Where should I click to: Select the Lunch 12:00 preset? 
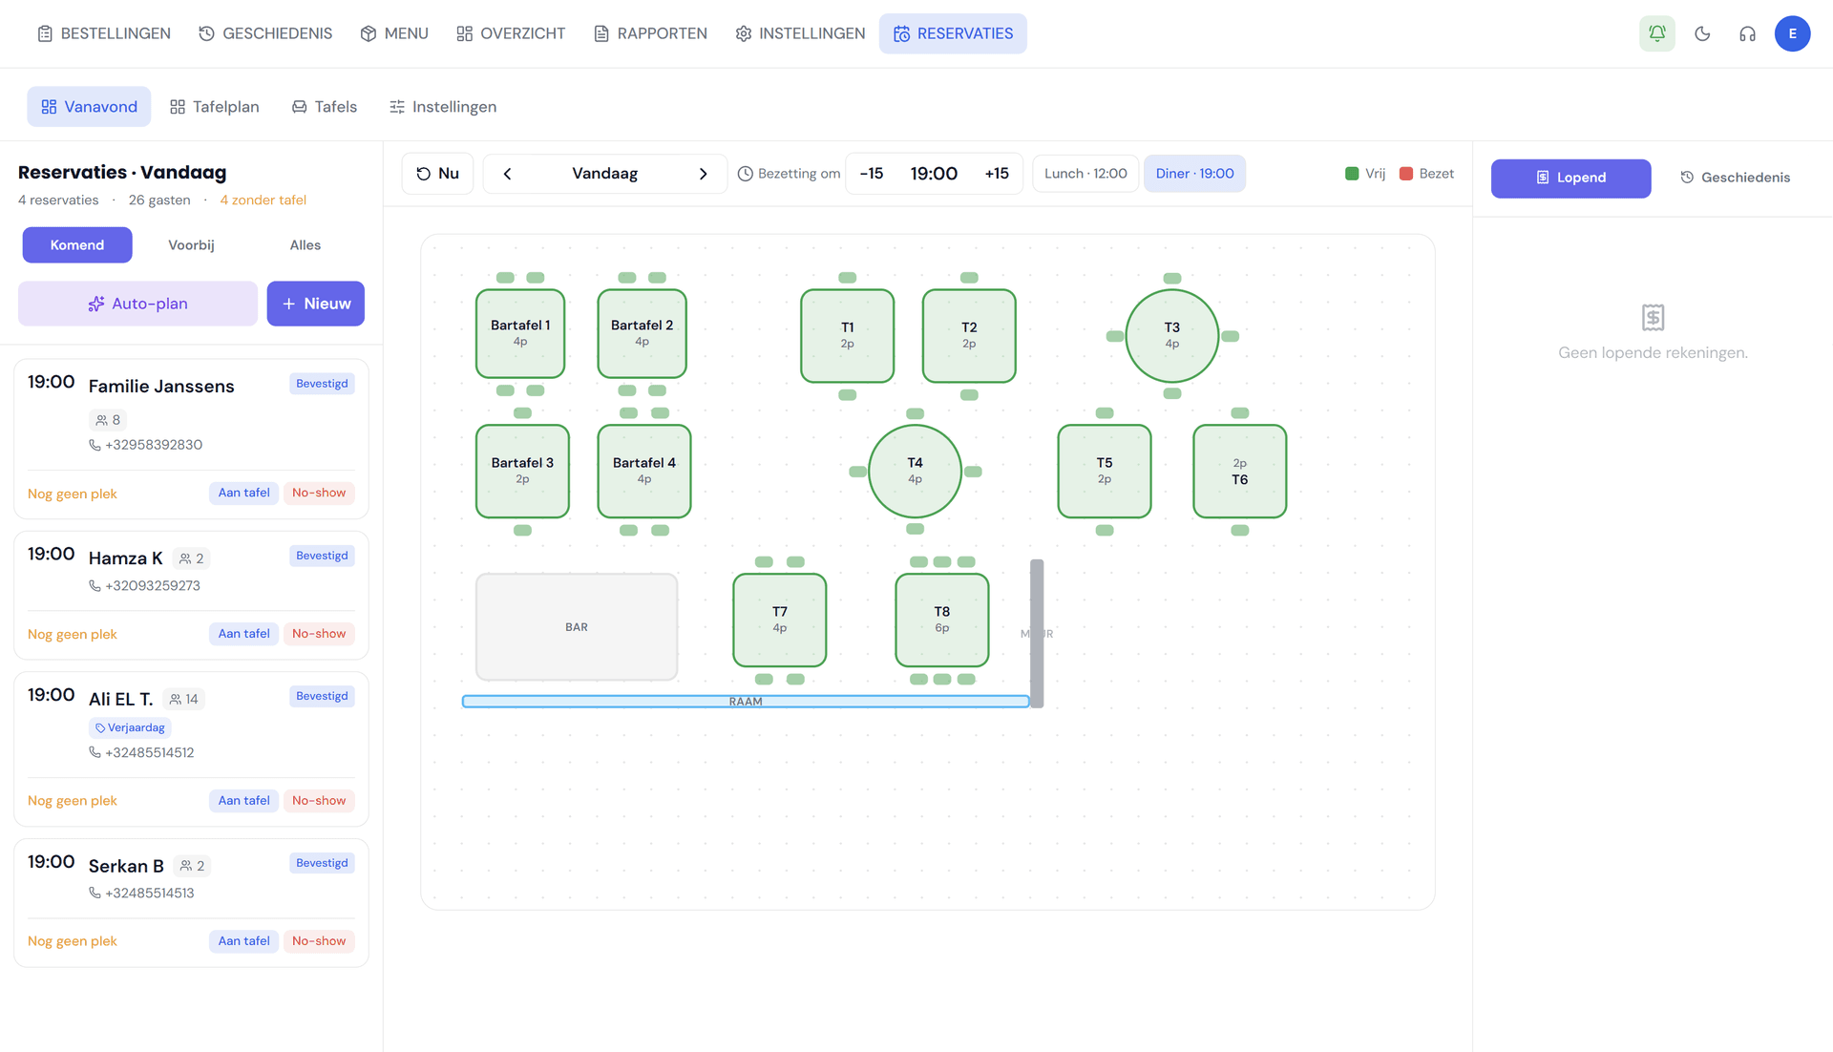point(1085,174)
